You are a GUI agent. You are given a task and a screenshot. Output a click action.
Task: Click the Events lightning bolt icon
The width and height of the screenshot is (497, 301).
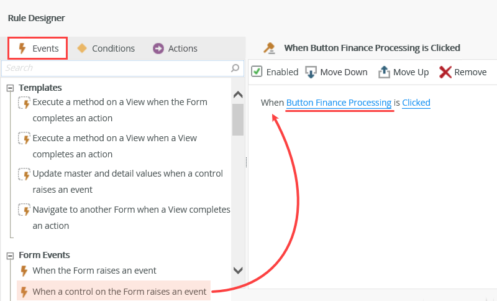(22, 49)
